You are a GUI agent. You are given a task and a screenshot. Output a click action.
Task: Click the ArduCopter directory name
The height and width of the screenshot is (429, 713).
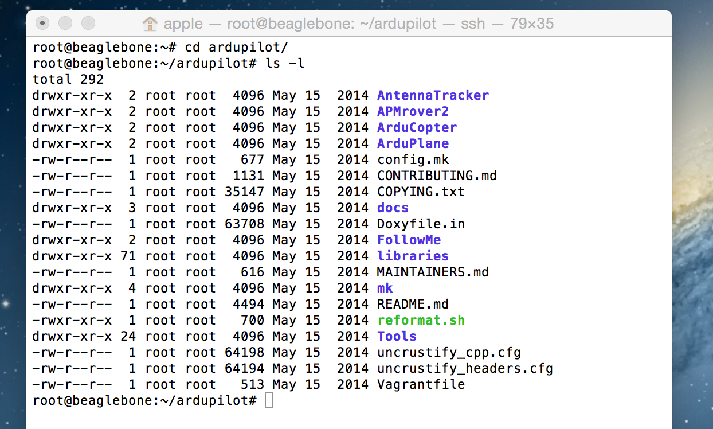pos(417,127)
